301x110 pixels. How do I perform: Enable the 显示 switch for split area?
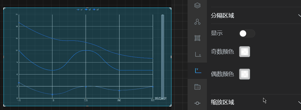point(247,33)
